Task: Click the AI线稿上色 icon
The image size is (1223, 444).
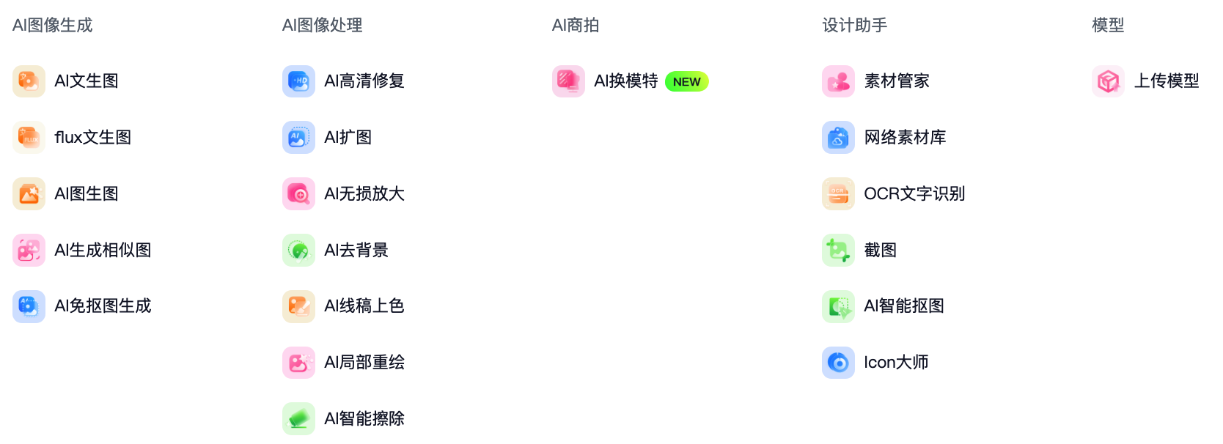Action: 298,306
